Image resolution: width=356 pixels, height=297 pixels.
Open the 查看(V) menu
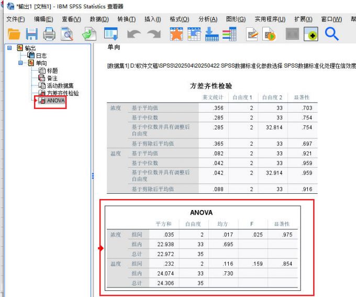(x=71, y=19)
